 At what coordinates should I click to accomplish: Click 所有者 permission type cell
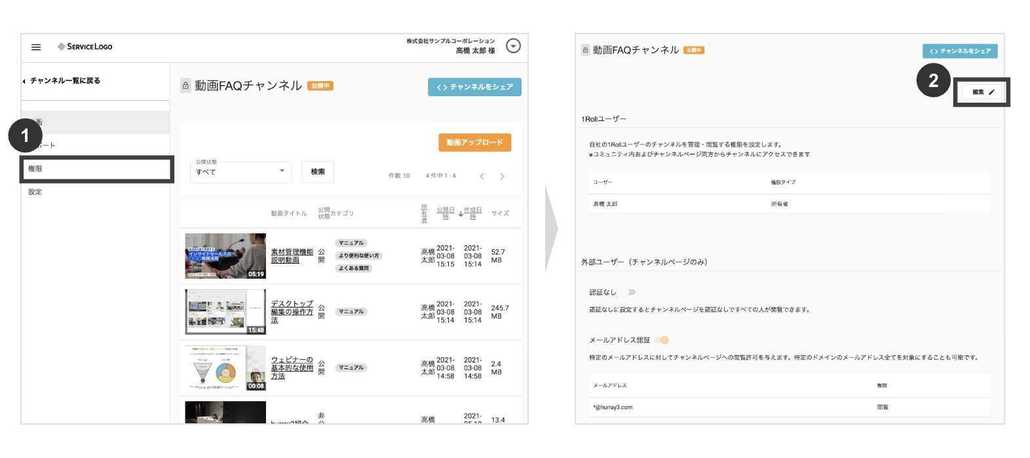780,204
